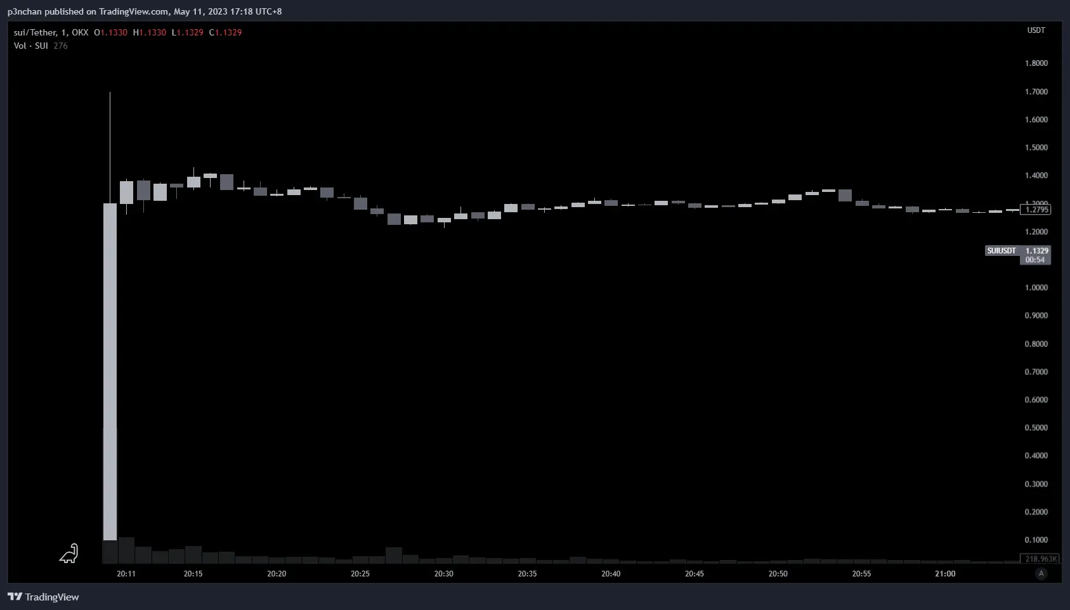Click the dinosaur watermark icon

click(x=69, y=554)
